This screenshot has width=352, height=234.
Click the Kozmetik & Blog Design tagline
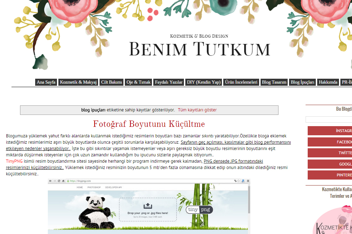click(x=199, y=36)
